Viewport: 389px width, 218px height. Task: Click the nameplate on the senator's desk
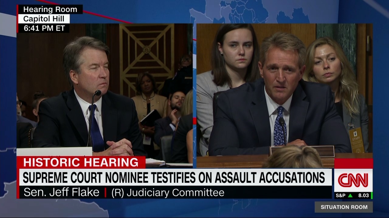click(302, 150)
